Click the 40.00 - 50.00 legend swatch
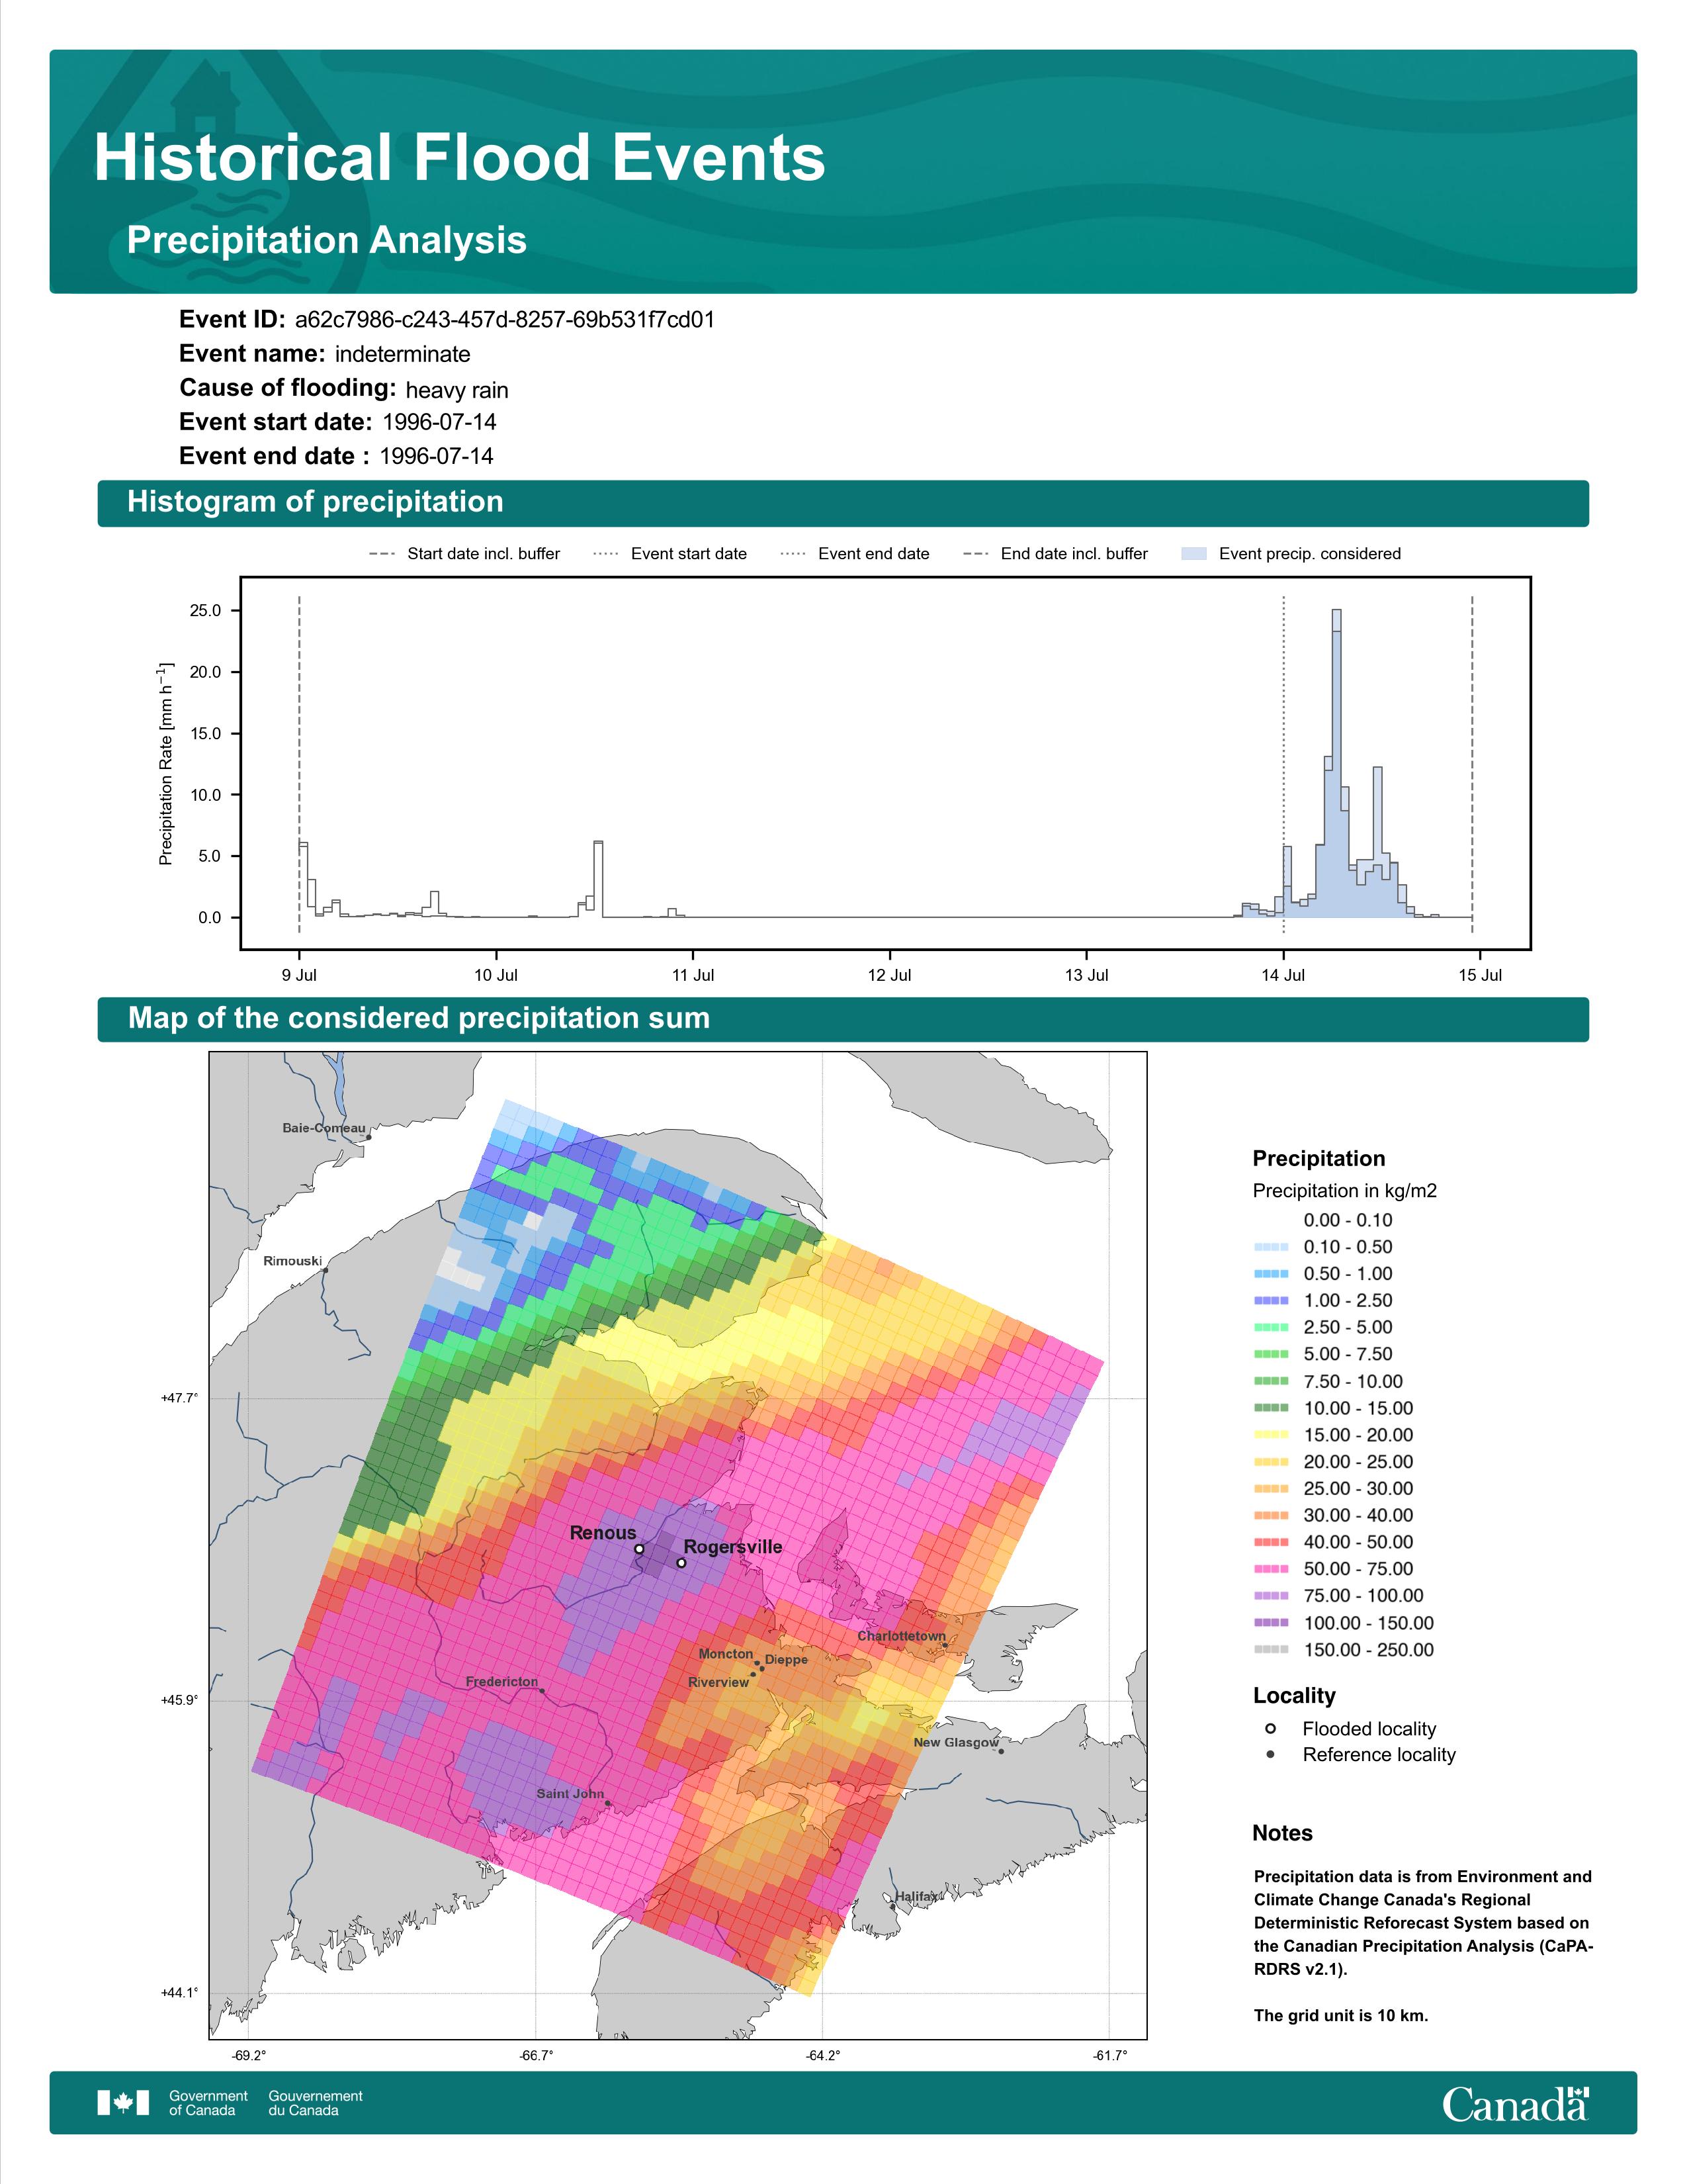 pos(1272,1543)
